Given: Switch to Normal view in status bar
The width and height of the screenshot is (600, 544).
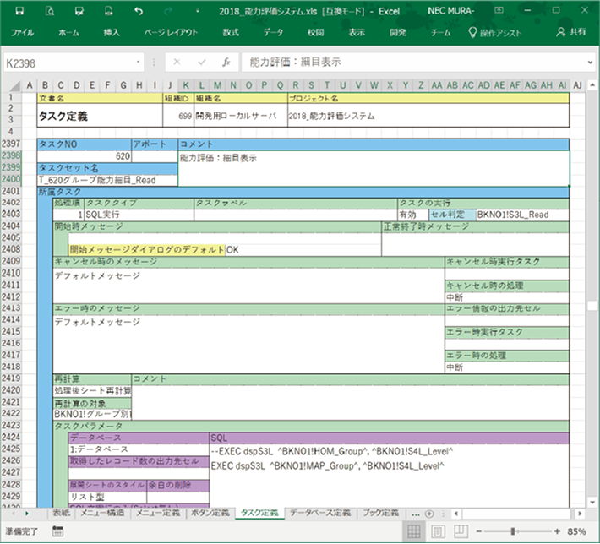Looking at the screenshot, I should point(413,531).
